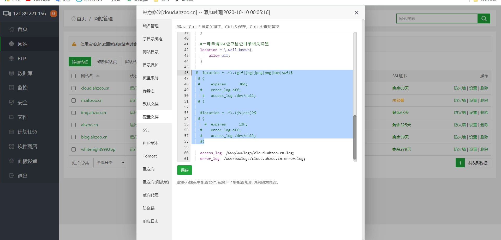
Task: Click the 退出 logout icon
Action: (x=11, y=175)
